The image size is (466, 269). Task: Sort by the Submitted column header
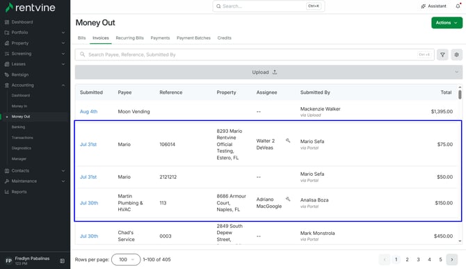pyautogui.click(x=91, y=92)
